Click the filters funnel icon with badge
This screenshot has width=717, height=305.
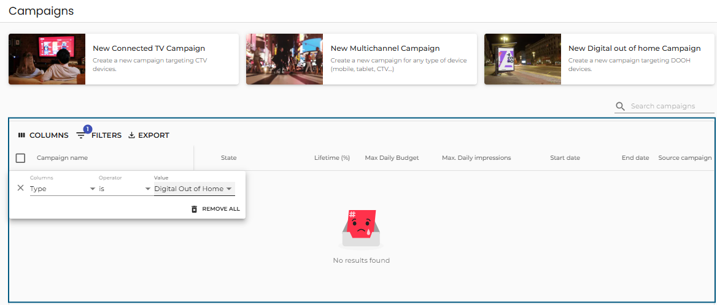pyautogui.click(x=81, y=135)
